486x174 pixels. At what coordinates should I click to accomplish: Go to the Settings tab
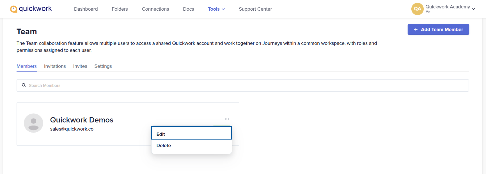[x=103, y=66]
